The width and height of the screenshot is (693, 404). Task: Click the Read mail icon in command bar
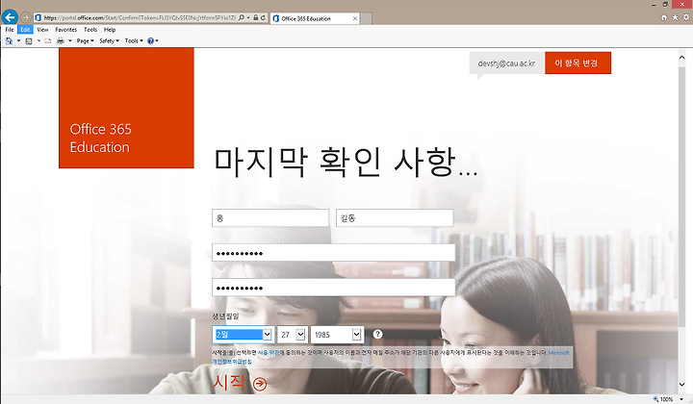click(x=48, y=40)
